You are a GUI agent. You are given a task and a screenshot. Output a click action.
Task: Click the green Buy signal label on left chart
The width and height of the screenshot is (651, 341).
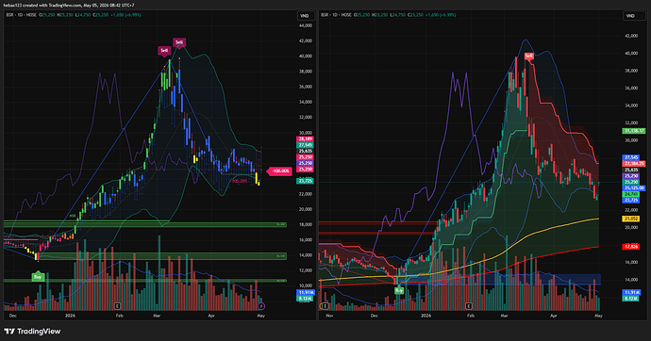pyautogui.click(x=38, y=277)
